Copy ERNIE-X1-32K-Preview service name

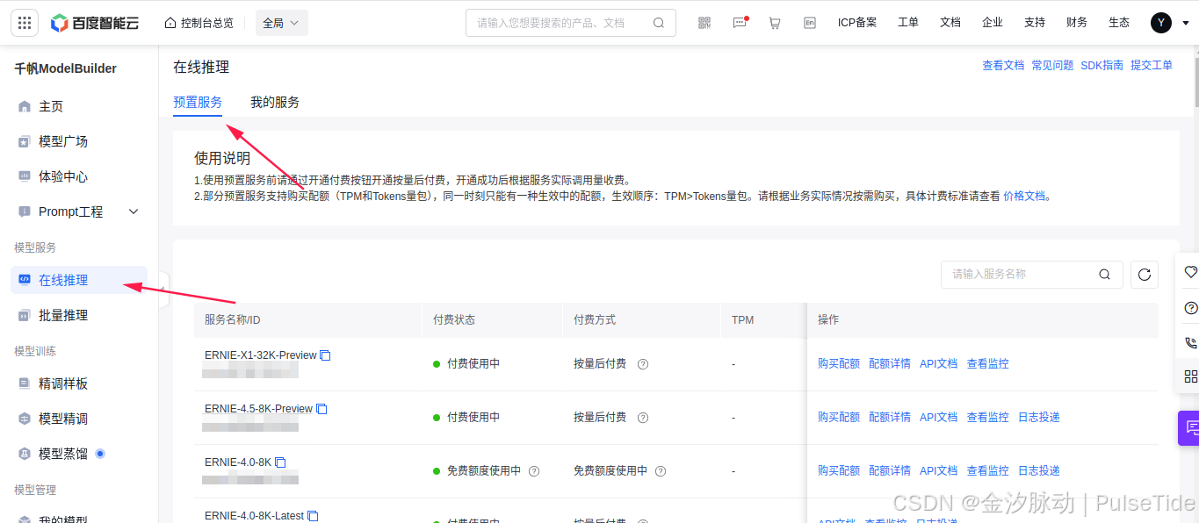(325, 355)
